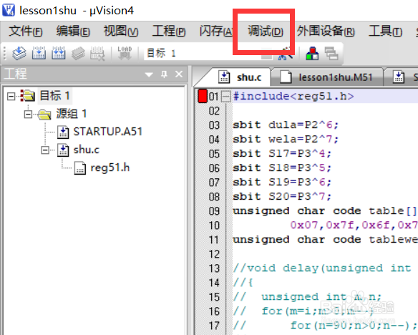This screenshot has height=335, width=418.
Task: Open the 工具(T) menu
Action: click(x=385, y=31)
